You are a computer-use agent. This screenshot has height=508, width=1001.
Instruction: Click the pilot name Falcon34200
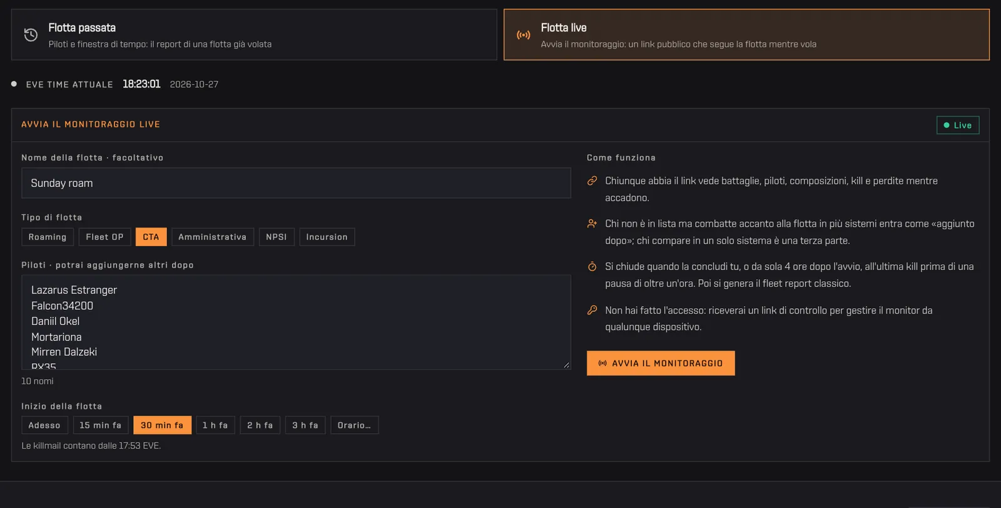pyautogui.click(x=62, y=306)
